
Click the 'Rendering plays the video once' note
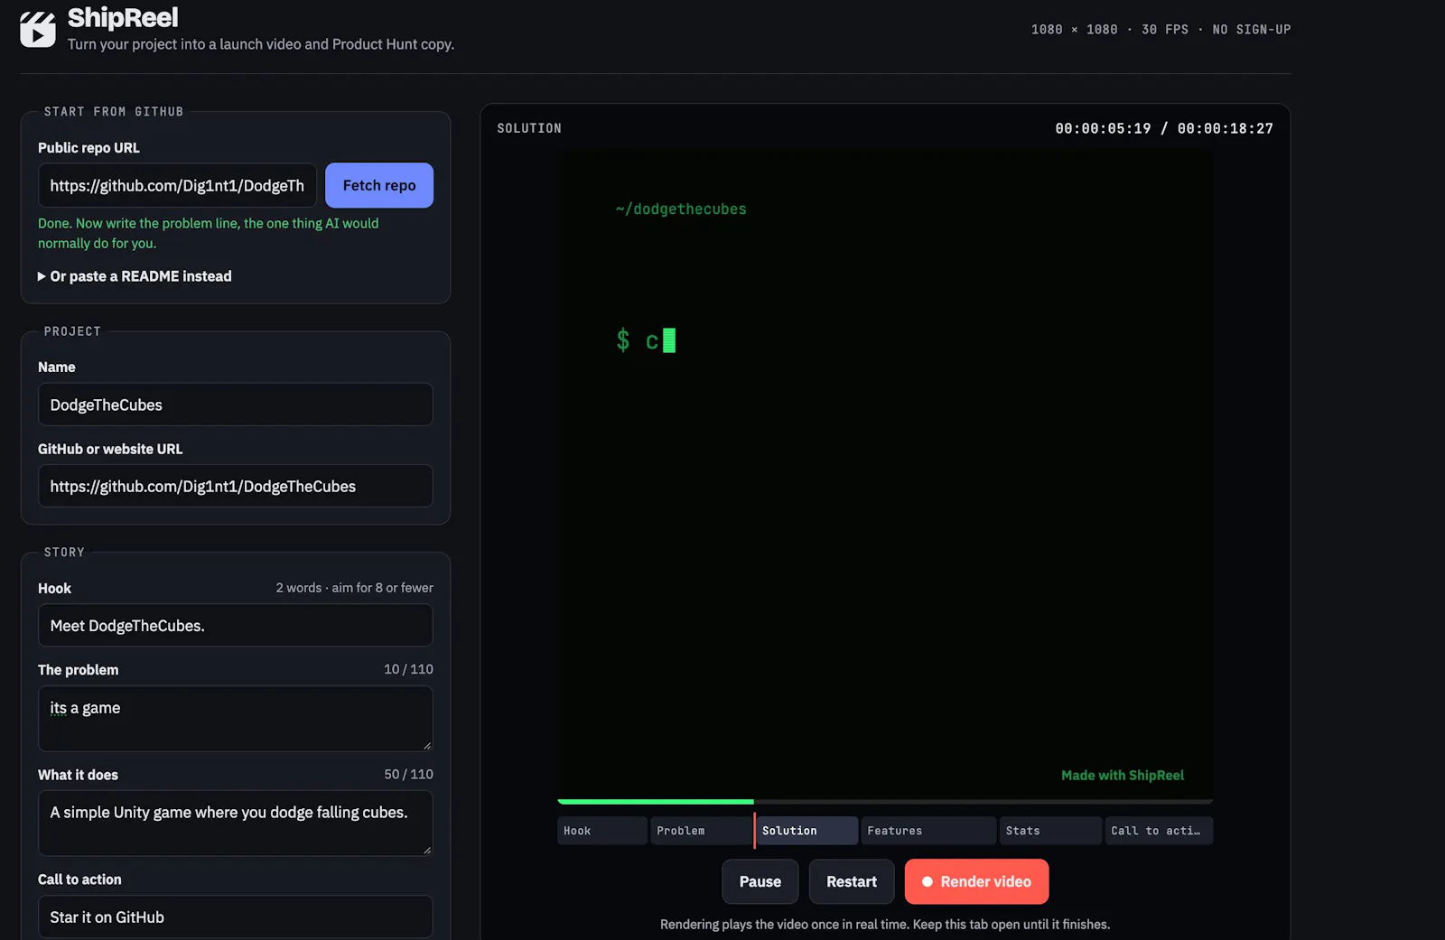click(885, 925)
